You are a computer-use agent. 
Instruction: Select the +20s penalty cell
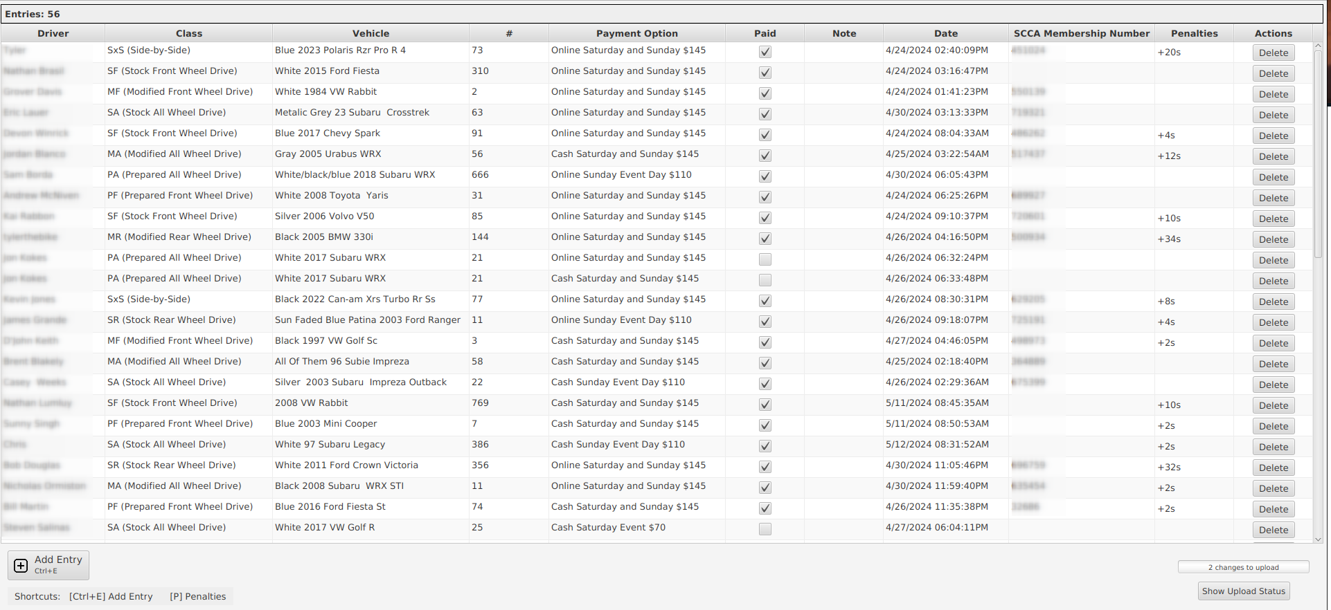[x=1194, y=52]
